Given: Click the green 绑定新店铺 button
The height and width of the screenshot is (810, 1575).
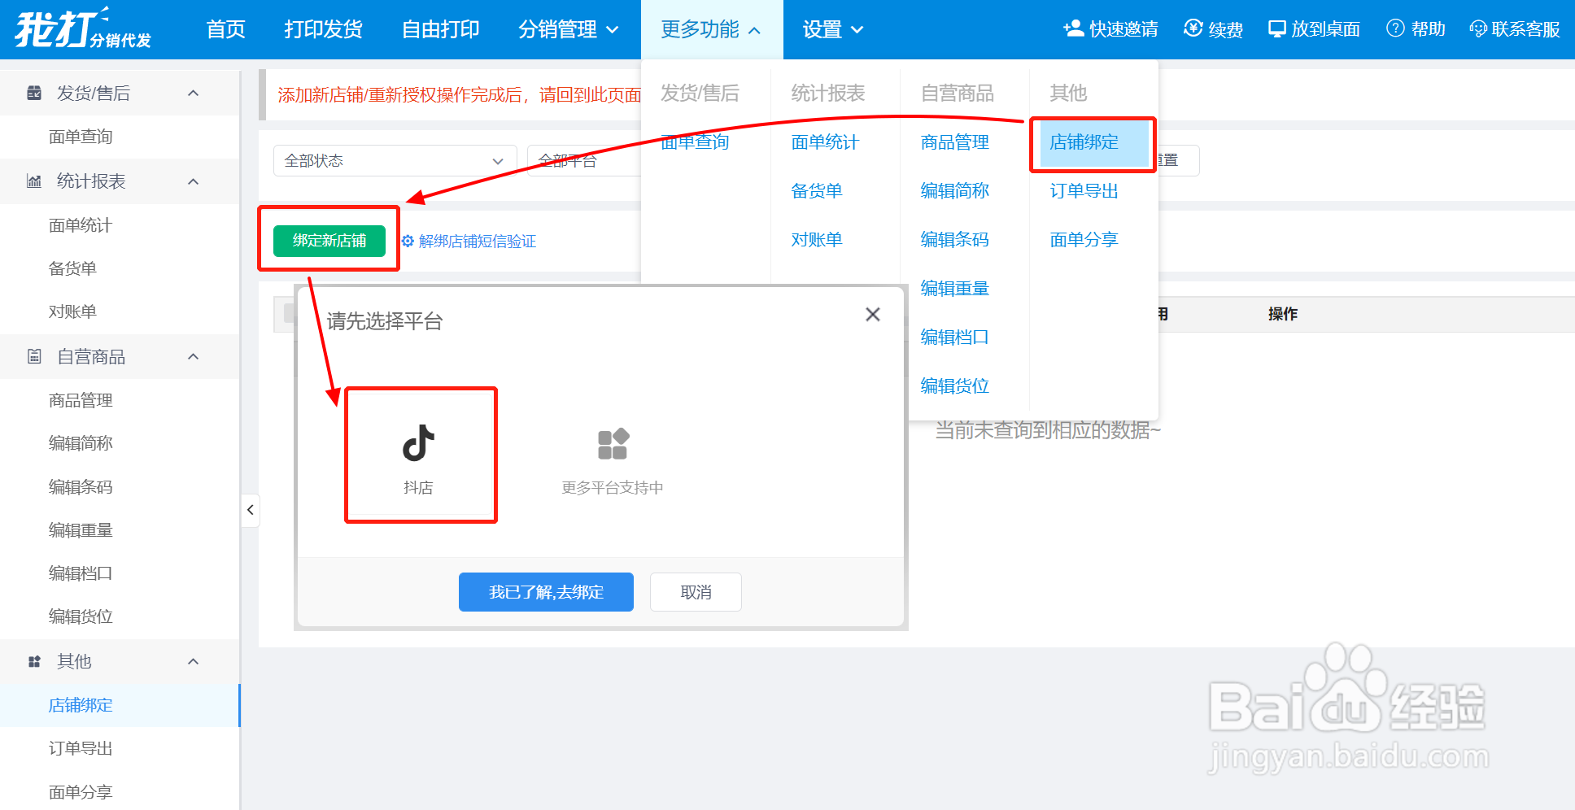Looking at the screenshot, I should 329,241.
